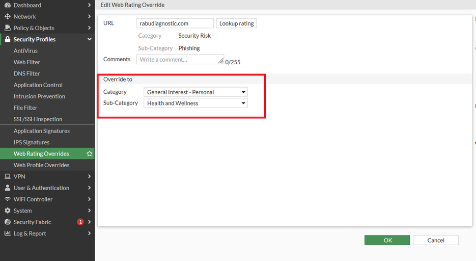Image resolution: width=476 pixels, height=261 pixels.
Task: Open Web Filter profiles
Action: tap(26, 62)
